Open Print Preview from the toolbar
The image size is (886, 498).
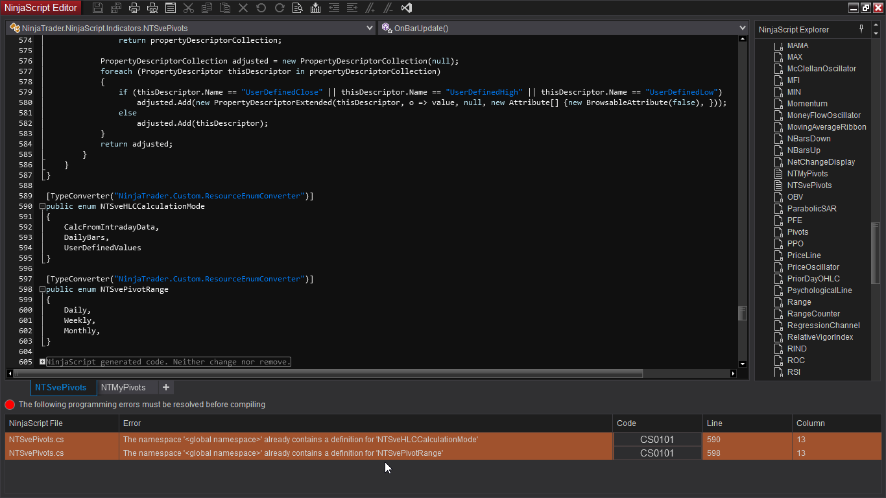click(152, 8)
